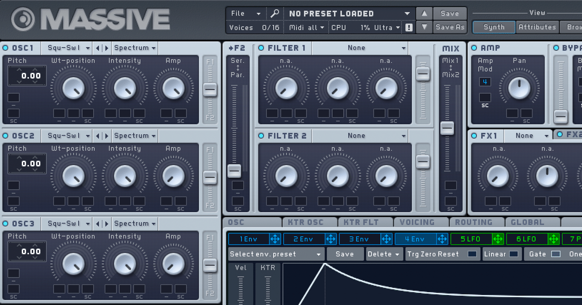Open the ROUTING tab
Viewport: 582px width, 305px height.
click(x=474, y=222)
